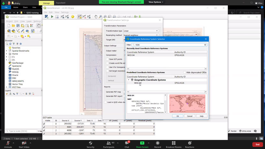Create a New Project in QGIS toolbar

[x=9, y=26]
